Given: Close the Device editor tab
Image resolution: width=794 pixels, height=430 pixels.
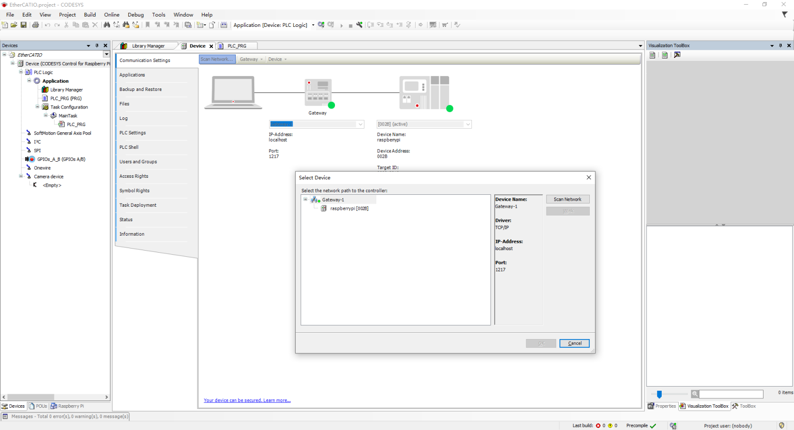Looking at the screenshot, I should 211,46.
